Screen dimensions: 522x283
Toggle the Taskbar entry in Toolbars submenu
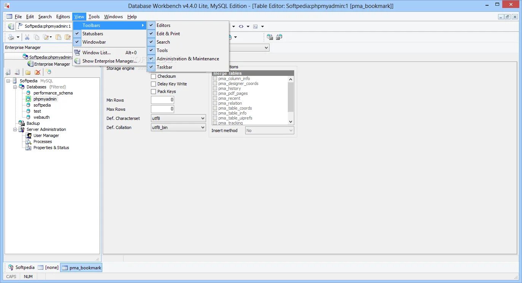[188, 67]
